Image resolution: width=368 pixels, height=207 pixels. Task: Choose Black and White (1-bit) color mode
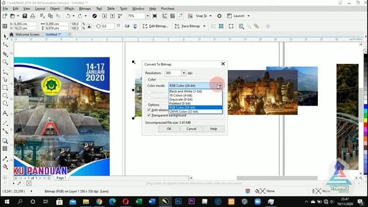(195, 91)
